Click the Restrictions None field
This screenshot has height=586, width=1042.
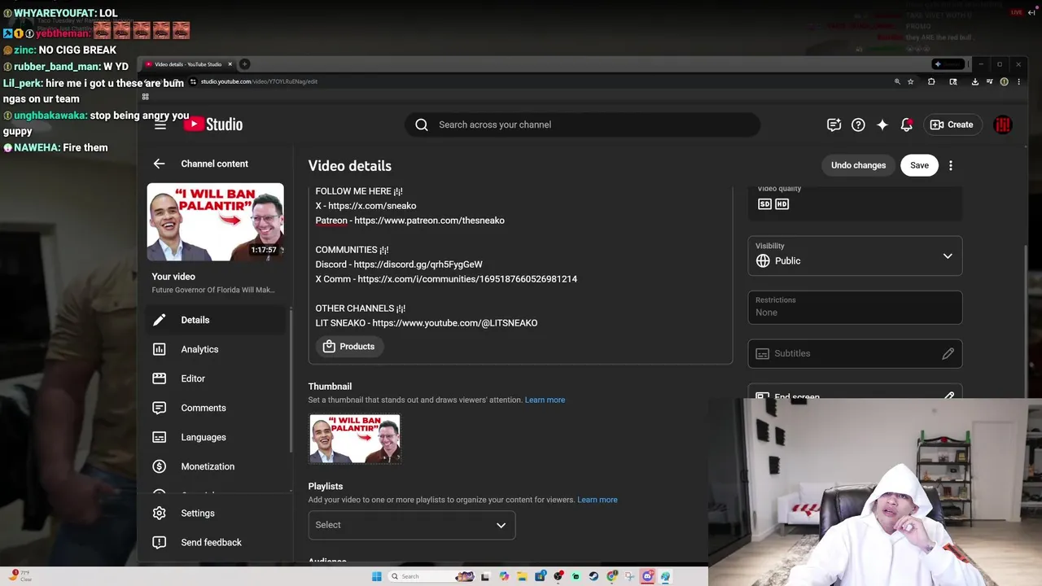[855, 307]
